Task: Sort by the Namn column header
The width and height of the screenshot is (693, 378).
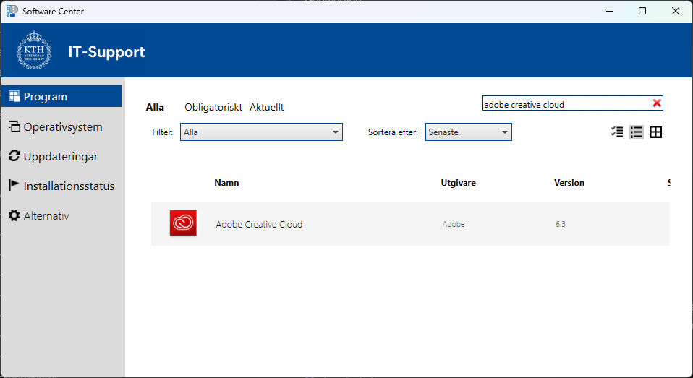Action: pyautogui.click(x=226, y=183)
